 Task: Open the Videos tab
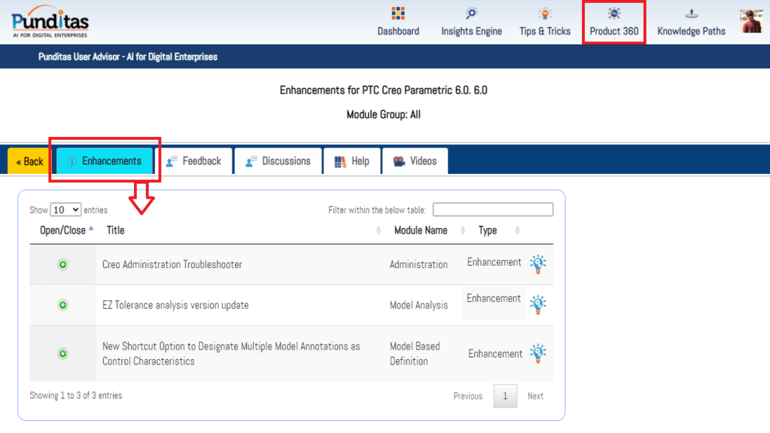415,161
